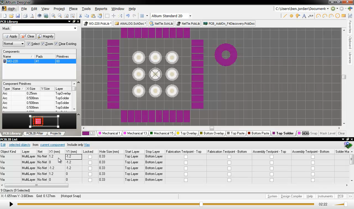
Task: Switch to the ANALOG.SchDoc tab
Action: 130,24
